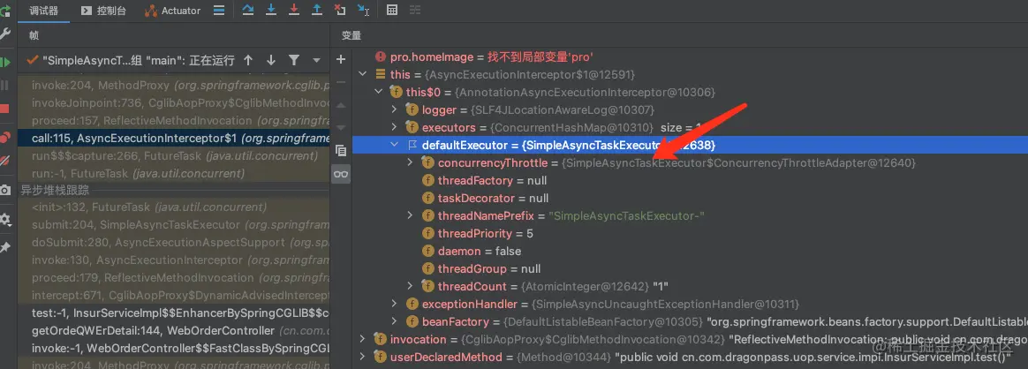Select frame proceed:179 ReflectiveMethodInvocation

pyautogui.click(x=173, y=278)
